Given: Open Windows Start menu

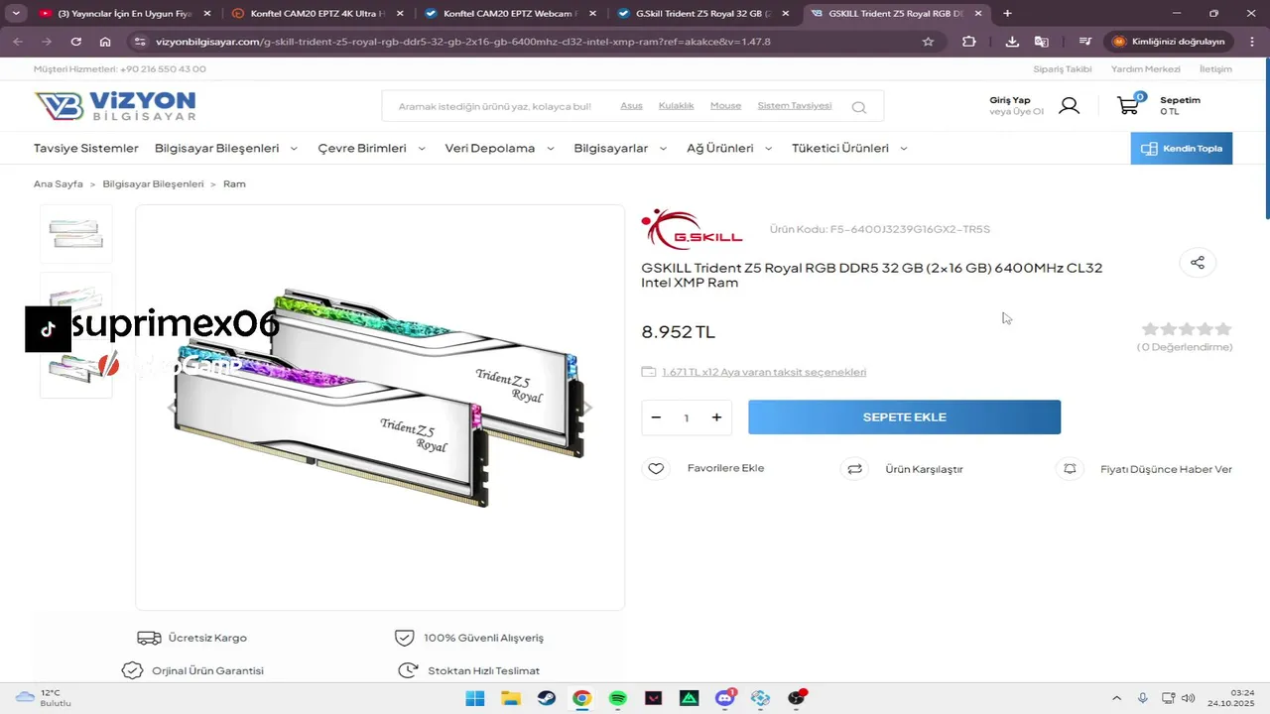Looking at the screenshot, I should point(475,698).
